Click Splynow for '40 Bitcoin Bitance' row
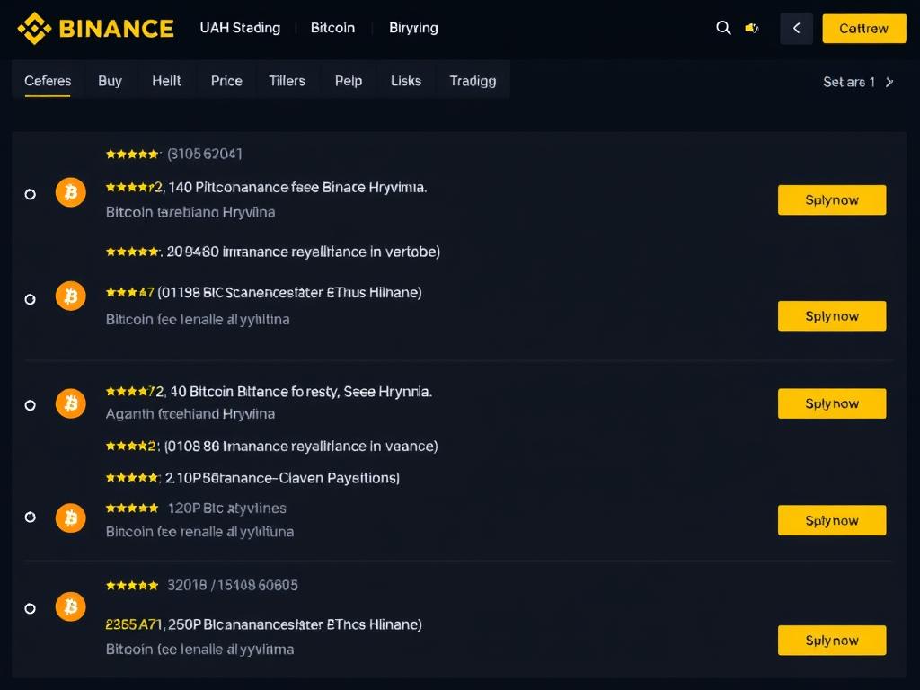The height and width of the screenshot is (690, 920). [x=831, y=403]
